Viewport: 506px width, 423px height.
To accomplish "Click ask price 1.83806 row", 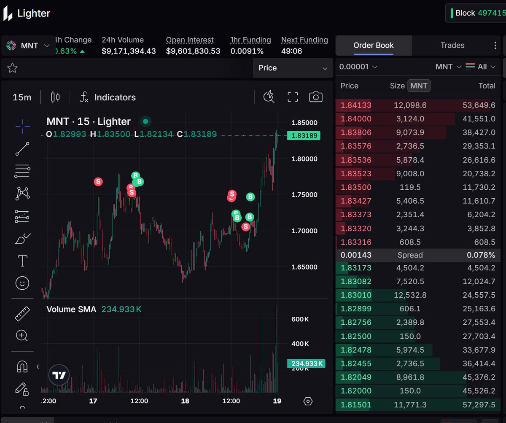I will (x=419, y=132).
